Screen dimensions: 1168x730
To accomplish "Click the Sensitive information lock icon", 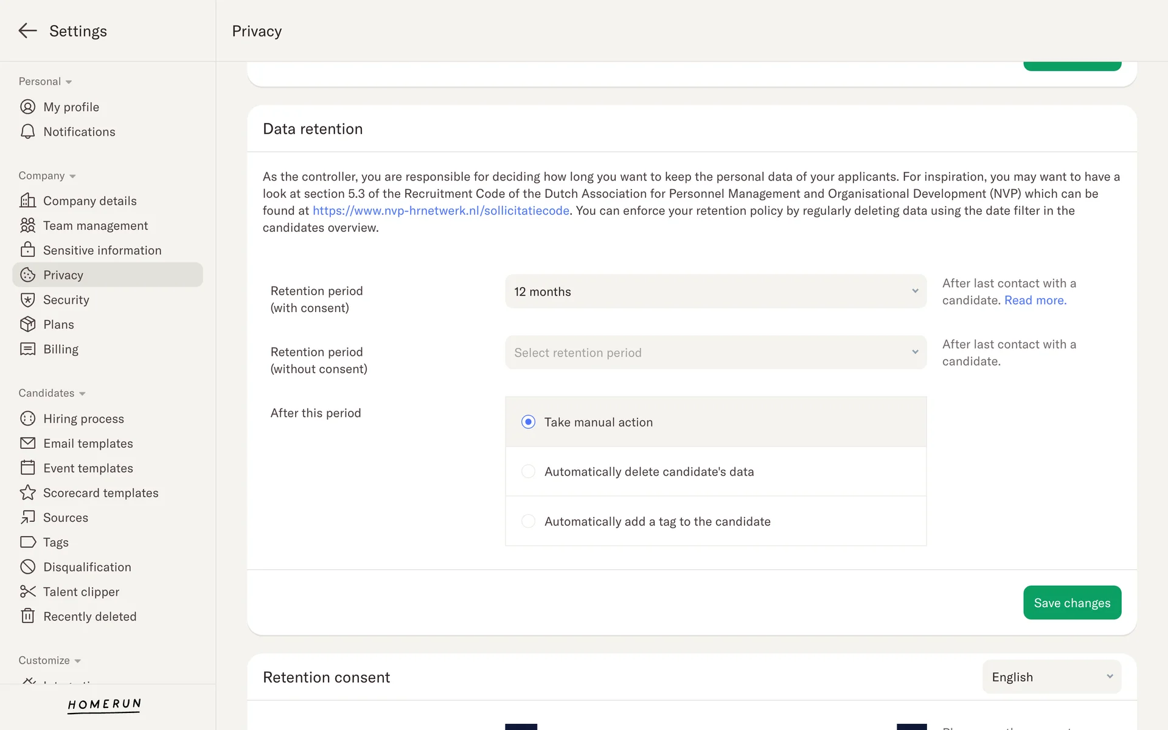I will coord(27,250).
